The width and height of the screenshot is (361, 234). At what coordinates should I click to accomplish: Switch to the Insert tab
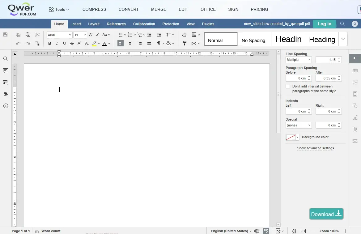pyautogui.click(x=76, y=24)
